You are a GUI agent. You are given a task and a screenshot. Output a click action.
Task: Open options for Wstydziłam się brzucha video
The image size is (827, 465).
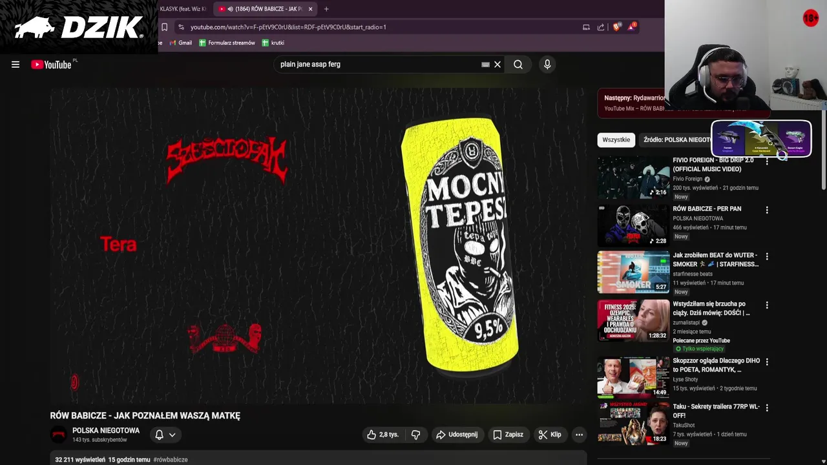click(x=767, y=305)
